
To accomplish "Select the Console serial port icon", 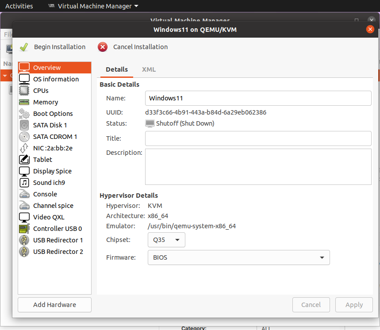I will pyautogui.click(x=24, y=194).
